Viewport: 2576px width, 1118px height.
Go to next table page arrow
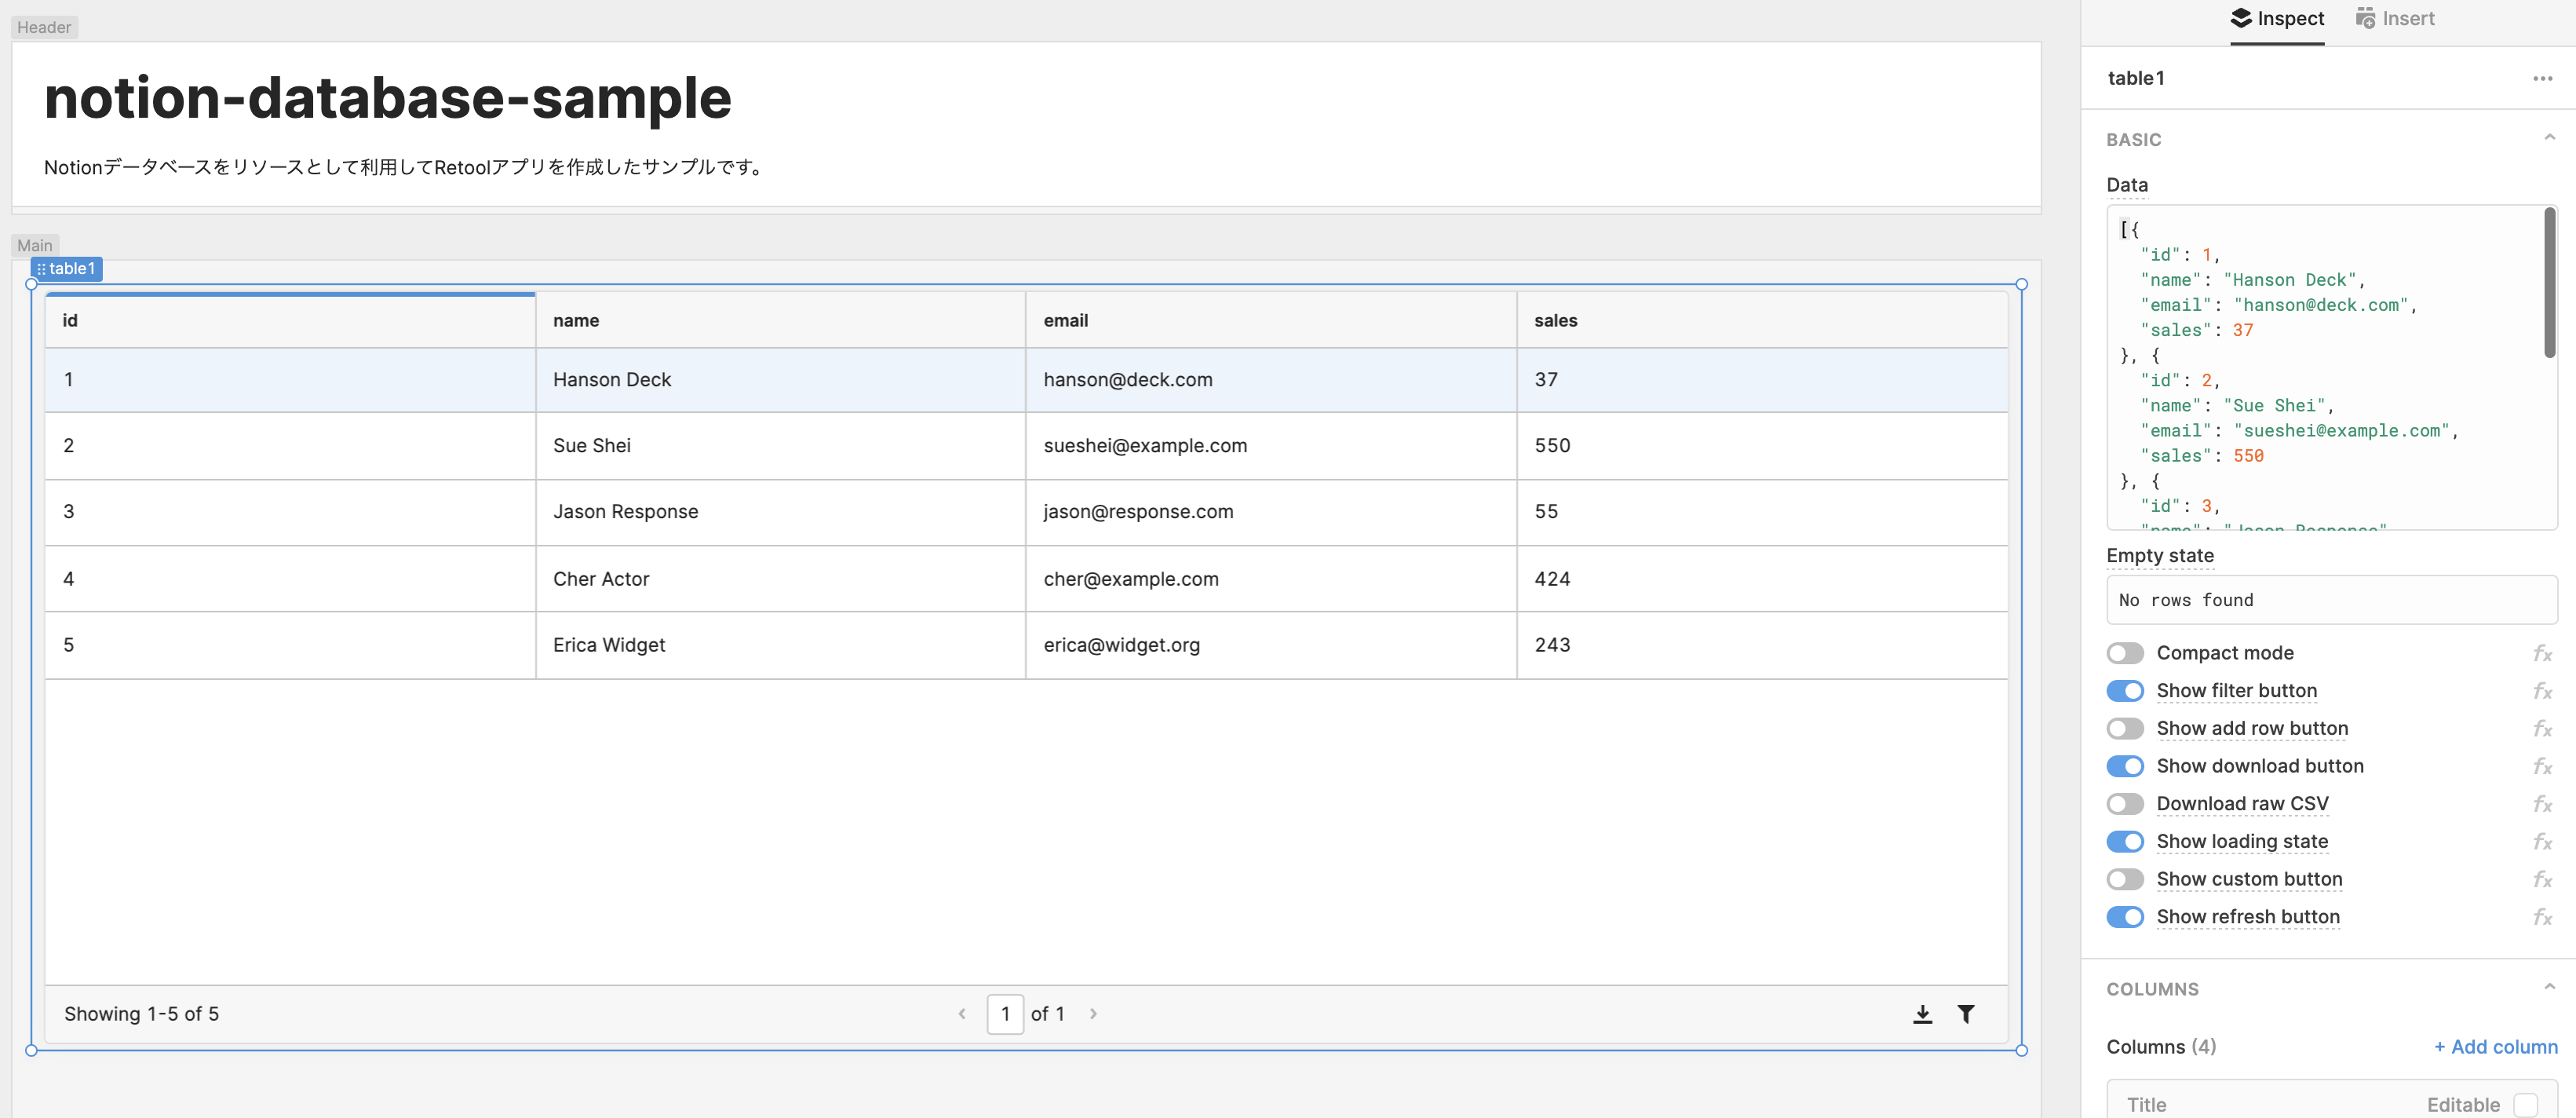tap(1093, 1014)
